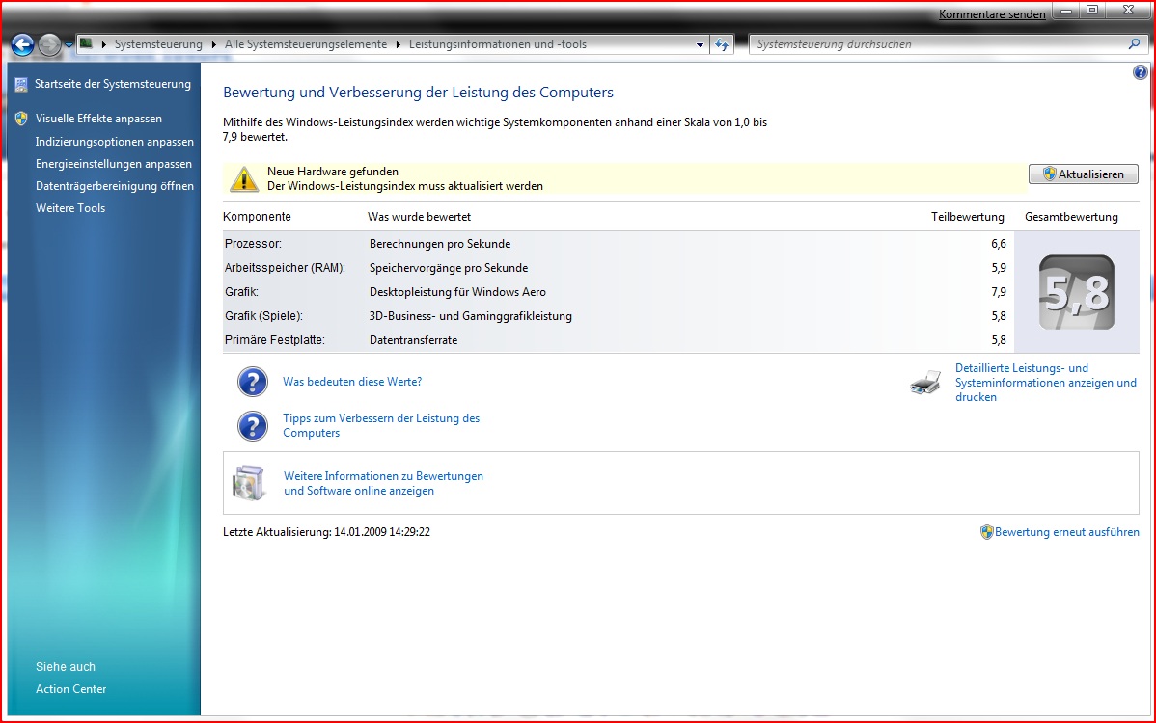Image resolution: width=1156 pixels, height=723 pixels.
Task: Open the address bar history dropdown
Action: tap(700, 45)
